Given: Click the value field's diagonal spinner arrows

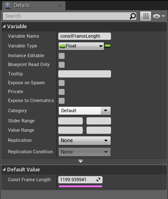Looking at the screenshot, I should (x=98, y=180).
